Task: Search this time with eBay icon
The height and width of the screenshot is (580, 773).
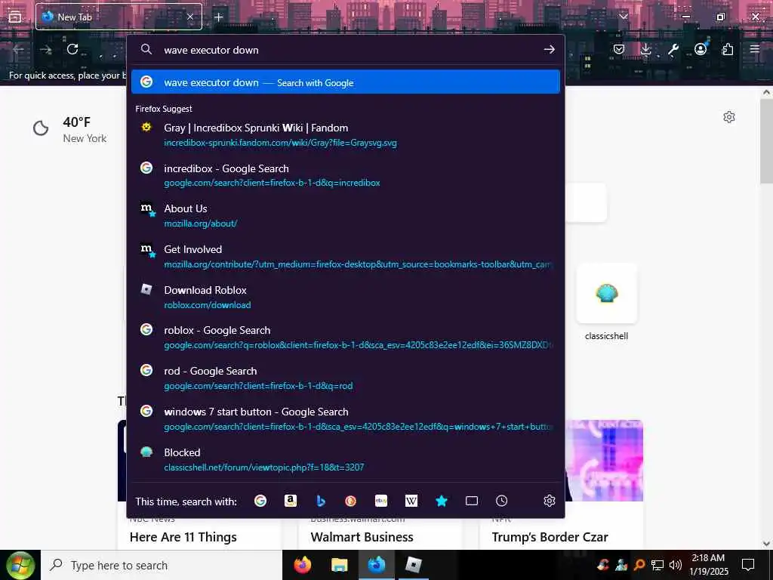Action: point(381,501)
